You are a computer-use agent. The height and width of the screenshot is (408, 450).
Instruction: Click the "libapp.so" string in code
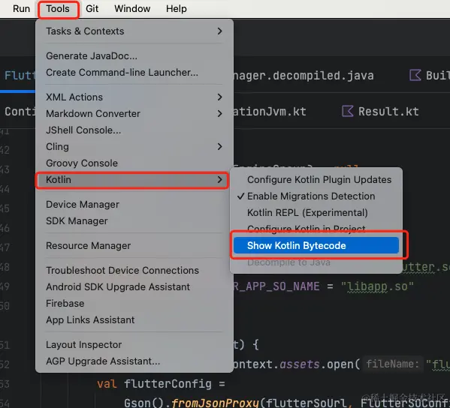[377, 286]
